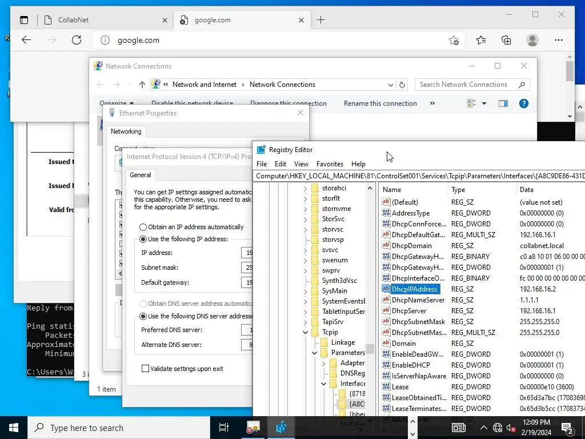The width and height of the screenshot is (585, 439).
Task: Click Network and Internet breadcrumb
Action: pos(205,85)
